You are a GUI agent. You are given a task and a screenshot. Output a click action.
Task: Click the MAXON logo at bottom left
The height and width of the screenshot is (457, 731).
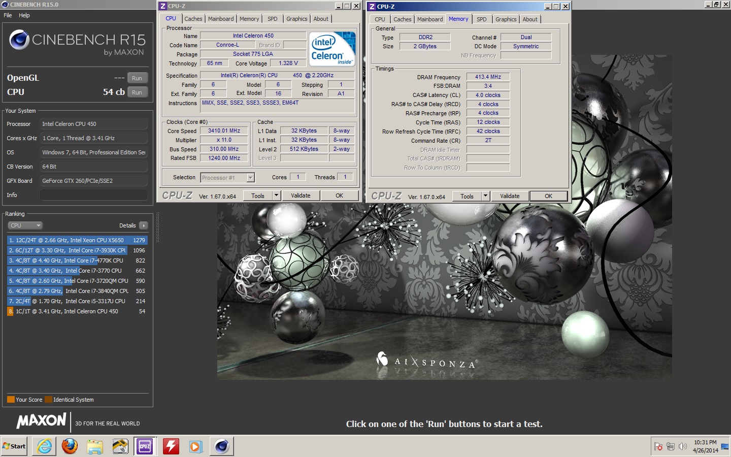tap(42, 420)
